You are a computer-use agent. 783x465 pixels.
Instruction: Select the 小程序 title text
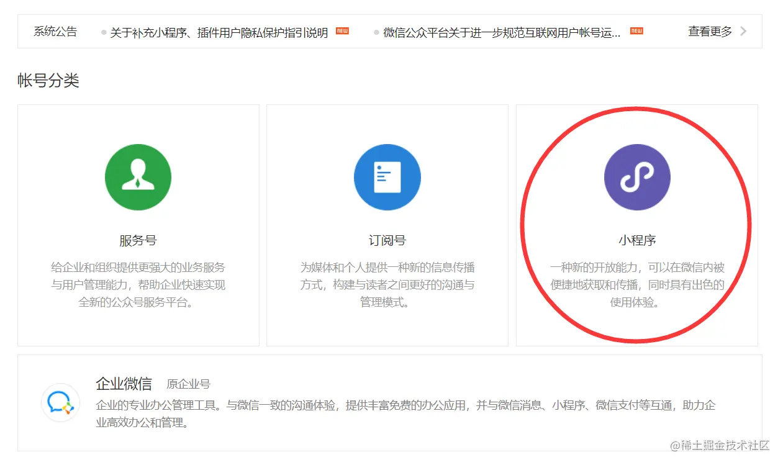(637, 240)
